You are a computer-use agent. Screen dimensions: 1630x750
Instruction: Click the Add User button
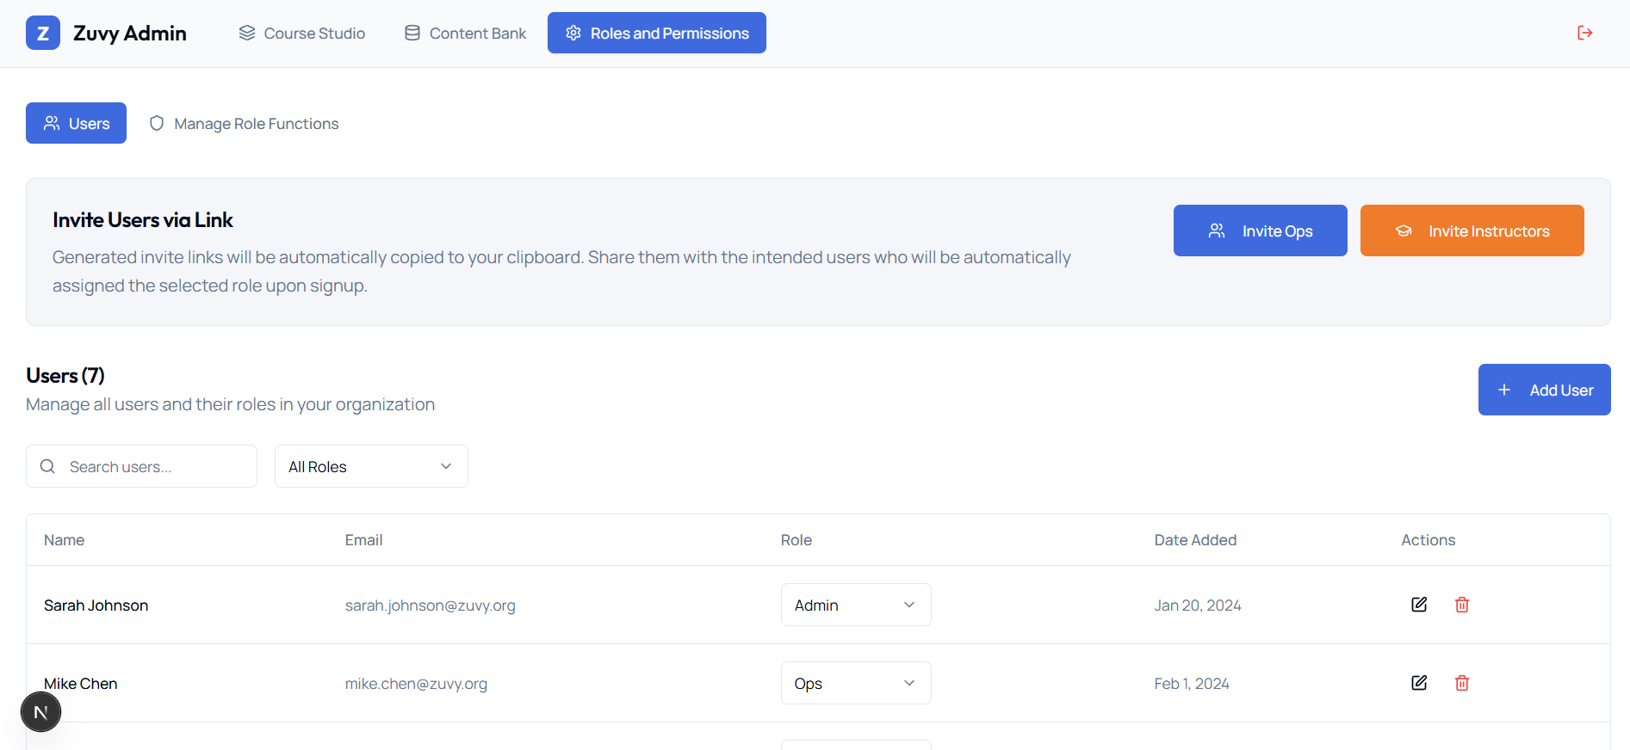coord(1544,390)
